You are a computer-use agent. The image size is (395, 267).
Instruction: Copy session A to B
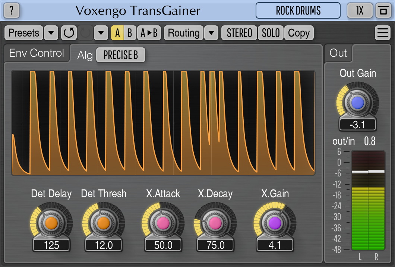(149, 33)
